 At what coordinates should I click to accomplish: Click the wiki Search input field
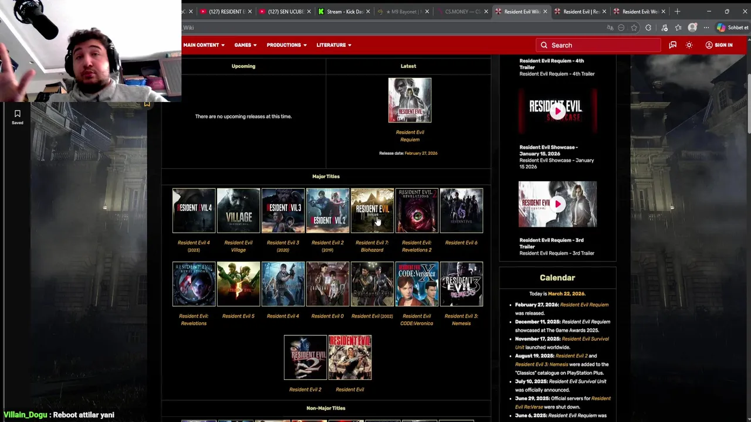(598, 45)
